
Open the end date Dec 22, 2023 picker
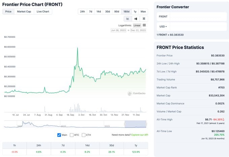pyautogui.click(x=138, y=30)
